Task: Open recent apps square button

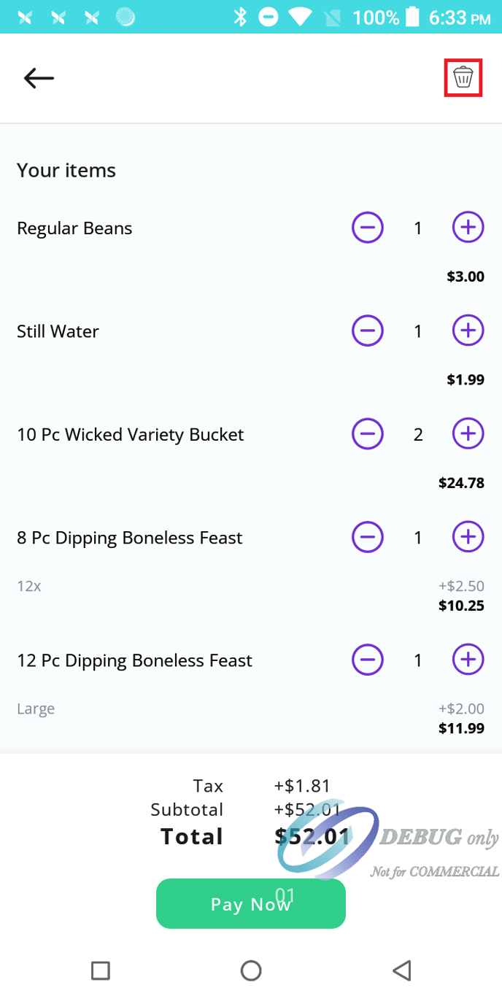Action: 101,970
